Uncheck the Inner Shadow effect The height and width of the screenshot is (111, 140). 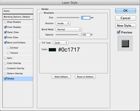coord(5,27)
